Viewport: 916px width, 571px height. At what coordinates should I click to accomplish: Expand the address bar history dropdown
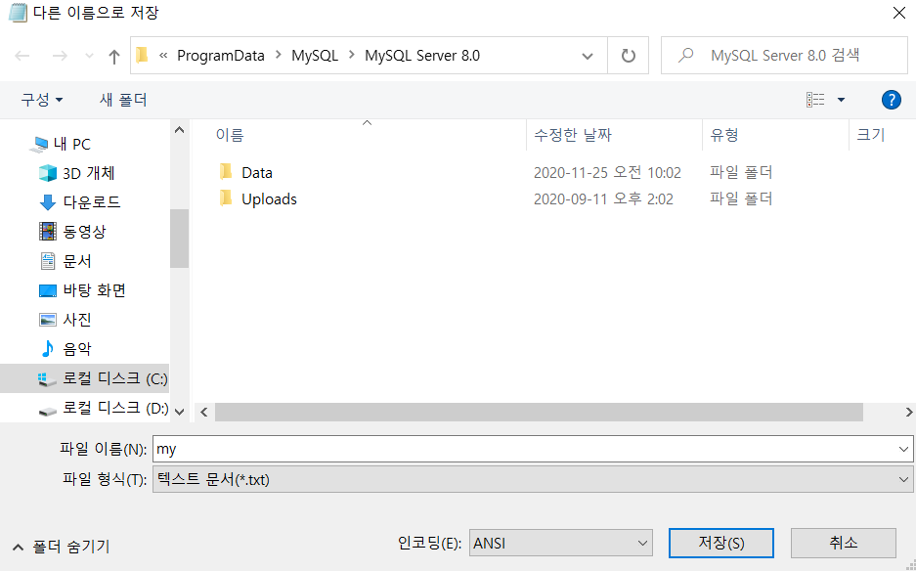coord(588,56)
